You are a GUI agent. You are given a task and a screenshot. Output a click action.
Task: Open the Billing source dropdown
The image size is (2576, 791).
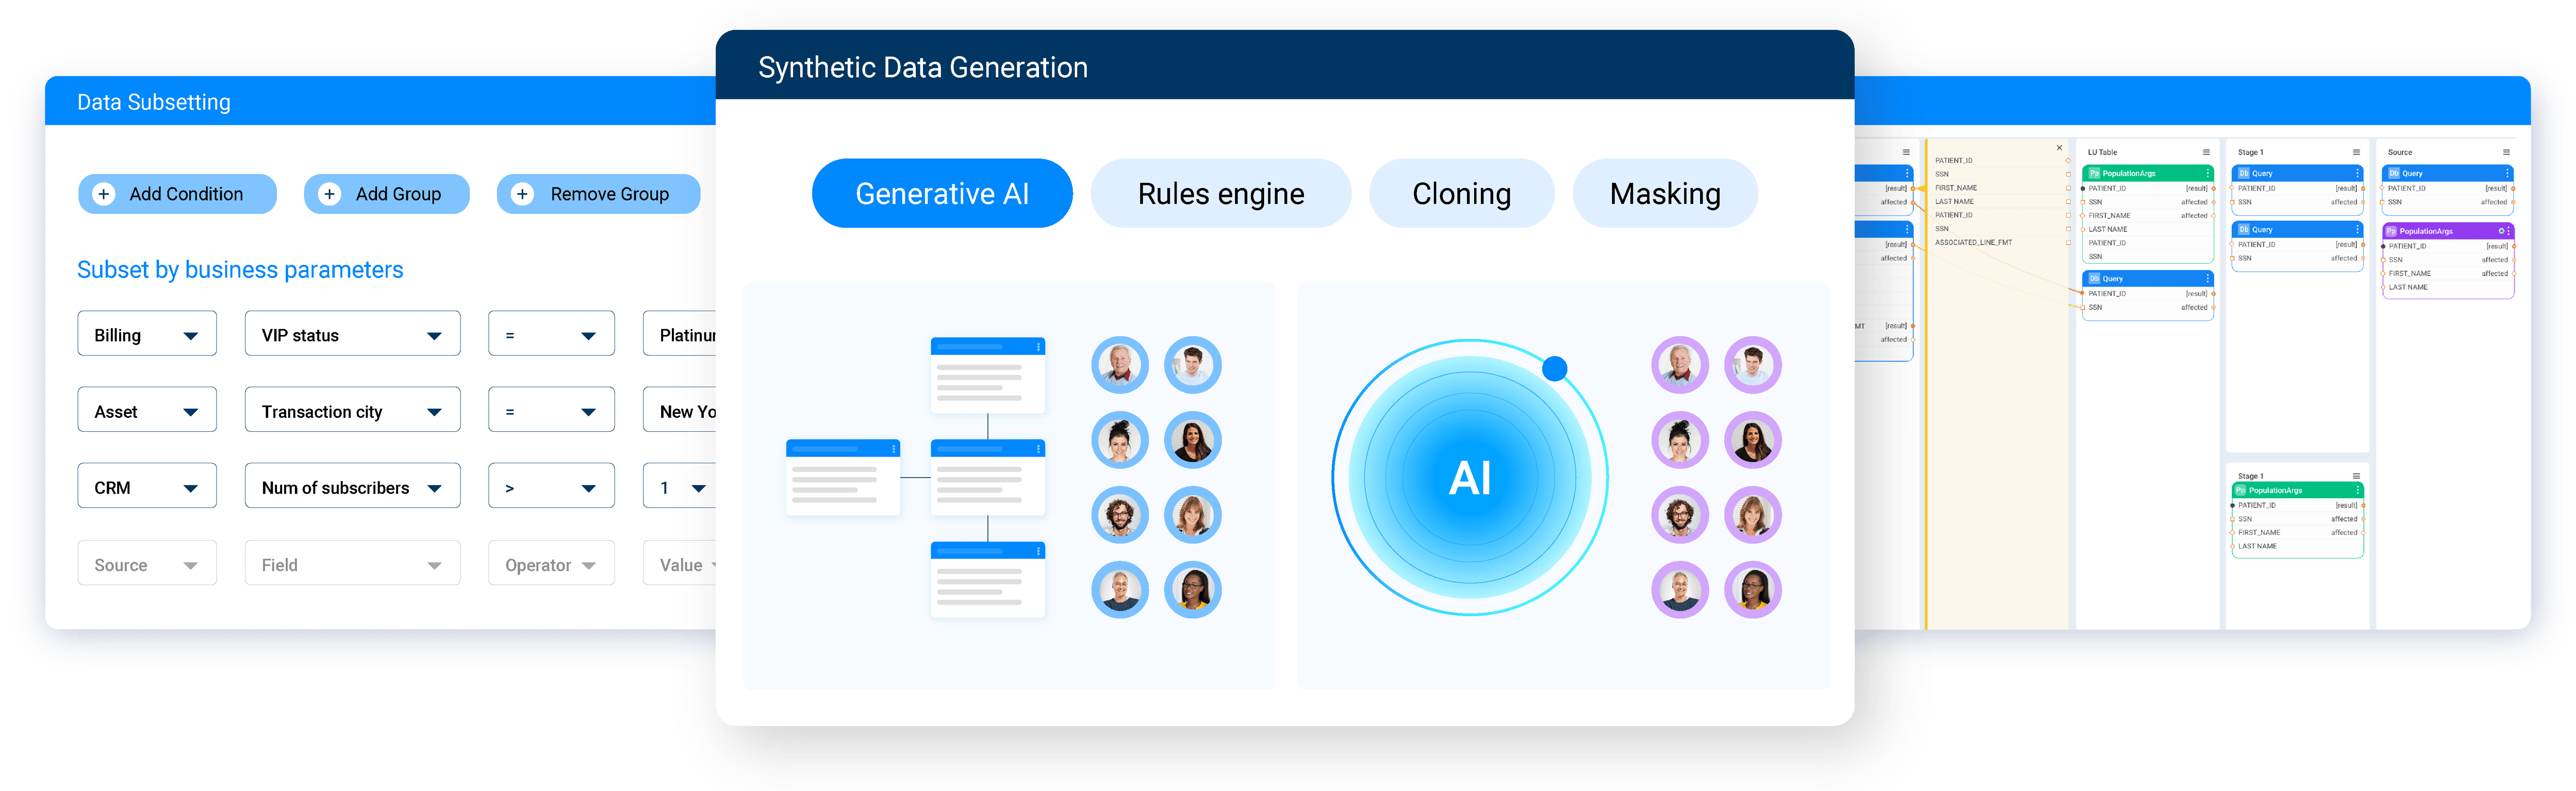147,334
